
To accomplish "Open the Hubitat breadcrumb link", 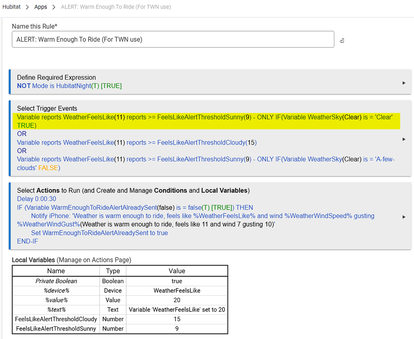I will (x=11, y=6).
